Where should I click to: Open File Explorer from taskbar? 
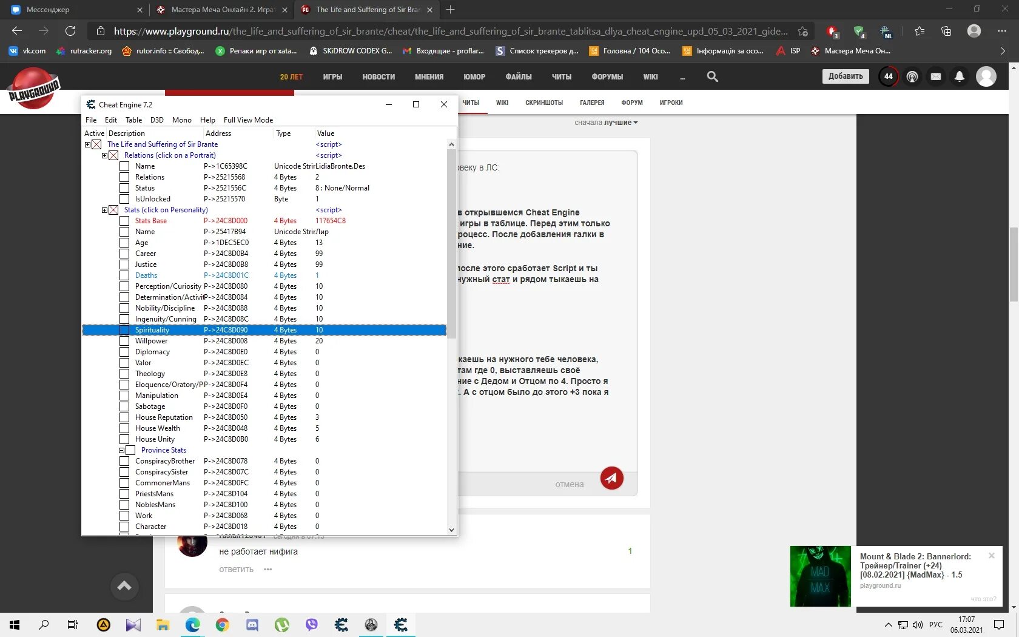163,625
